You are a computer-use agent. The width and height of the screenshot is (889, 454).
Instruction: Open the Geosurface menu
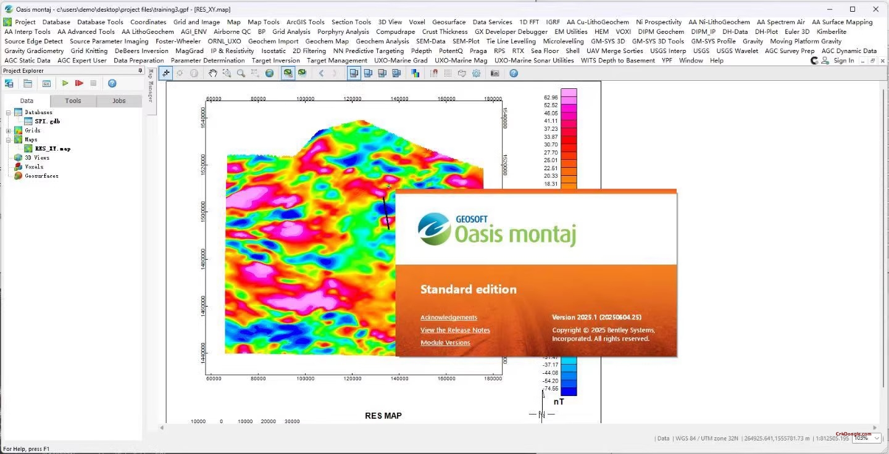[448, 22]
